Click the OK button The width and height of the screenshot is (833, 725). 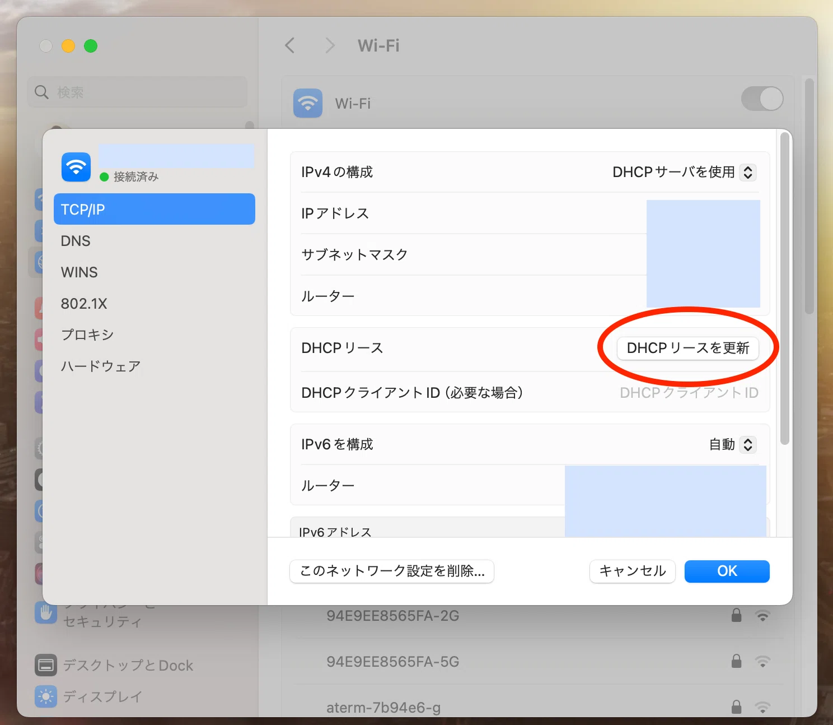click(x=727, y=571)
